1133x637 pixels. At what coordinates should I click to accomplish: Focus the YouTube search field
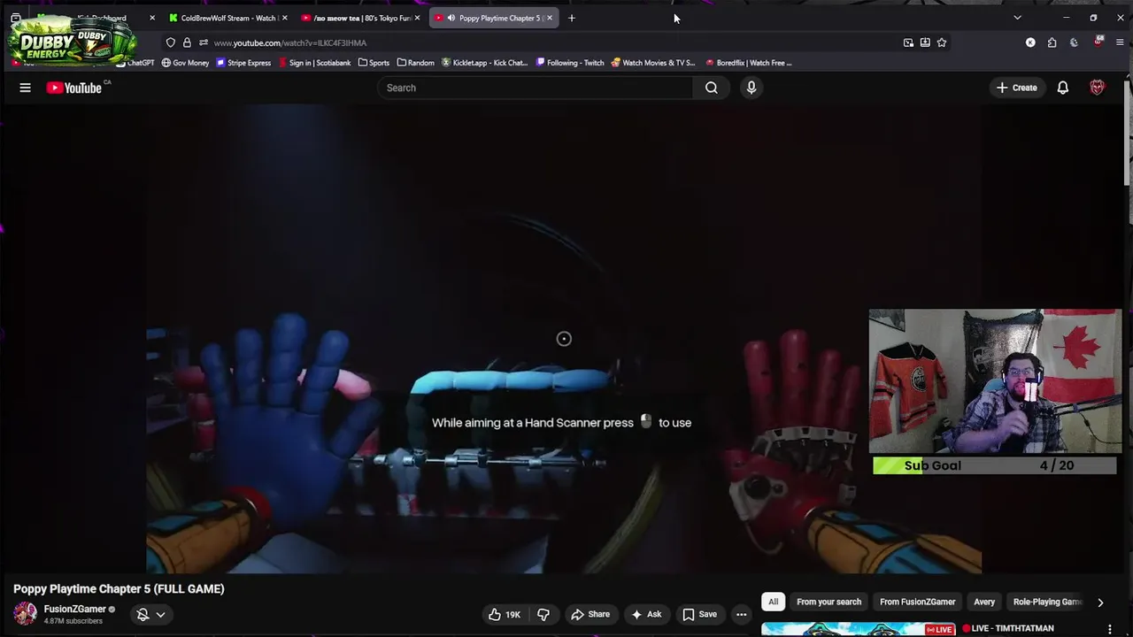536,88
